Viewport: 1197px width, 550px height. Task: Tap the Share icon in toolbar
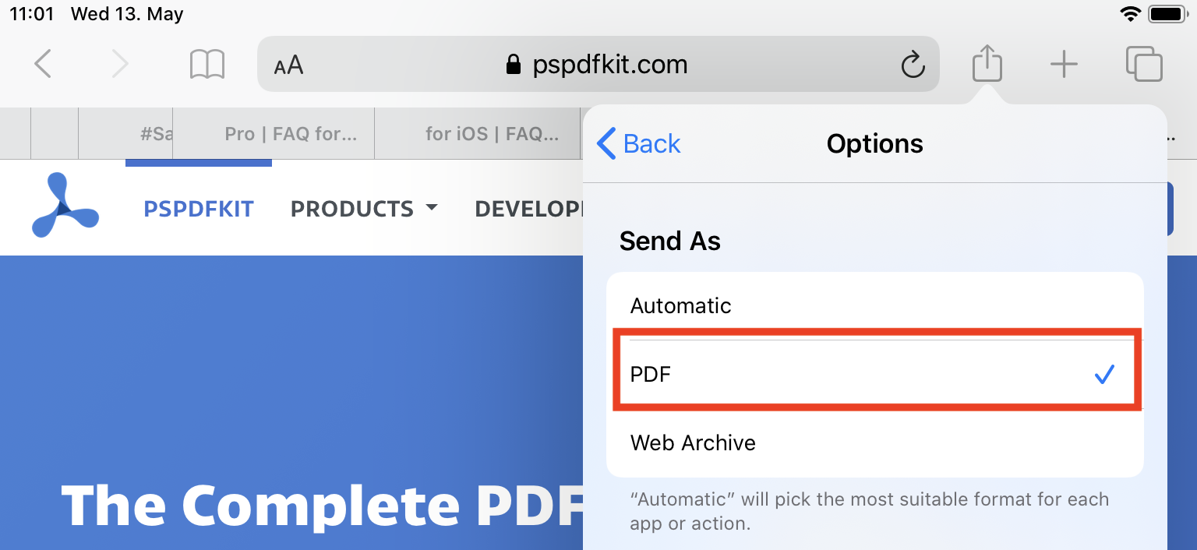(987, 62)
